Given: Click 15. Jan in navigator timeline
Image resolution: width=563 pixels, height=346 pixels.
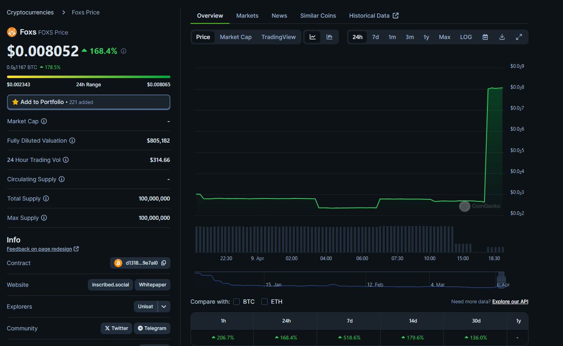Looking at the screenshot, I should pos(274,284).
